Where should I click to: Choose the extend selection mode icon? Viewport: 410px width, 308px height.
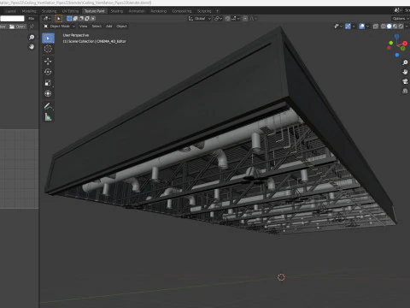(x=75, y=19)
